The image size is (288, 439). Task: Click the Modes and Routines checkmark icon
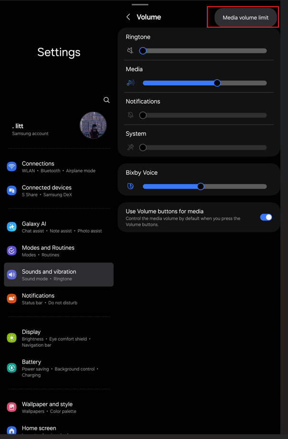pos(11,251)
